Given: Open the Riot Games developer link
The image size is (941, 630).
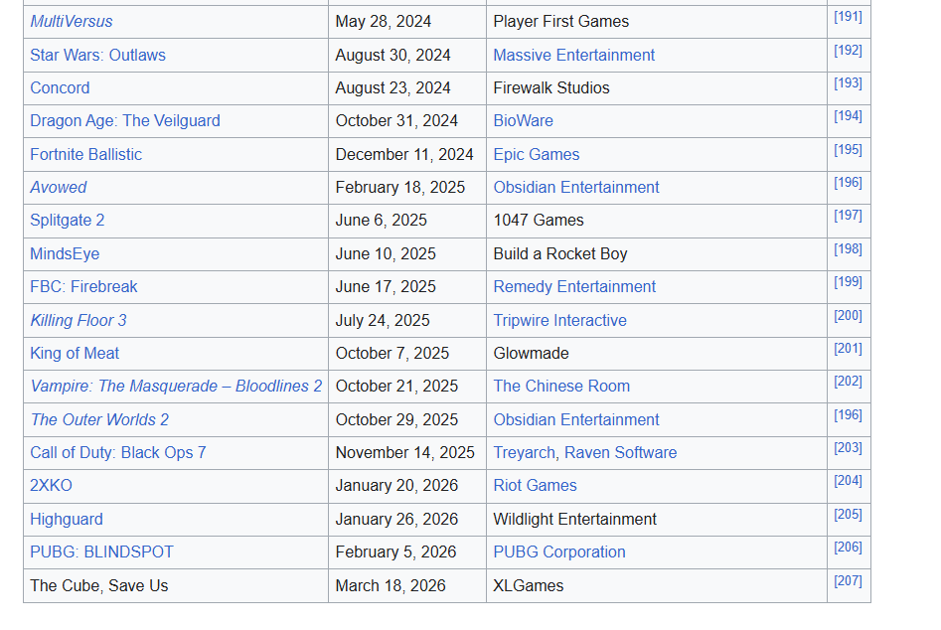Looking at the screenshot, I should [x=535, y=486].
